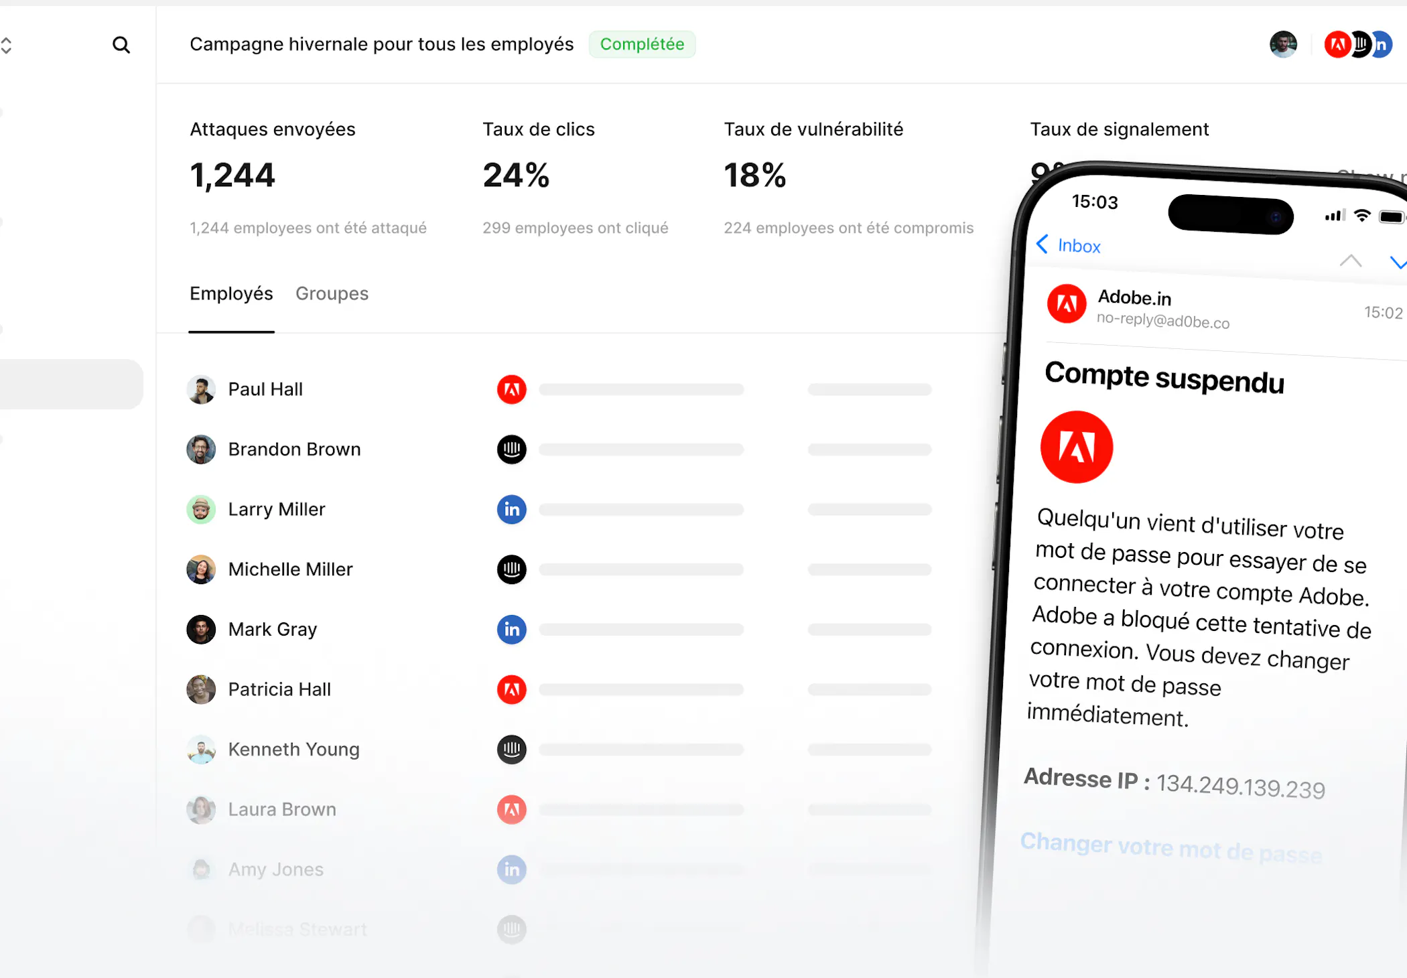Click the Complétée status badge
Viewport: 1407px width, 978px height.
(x=642, y=44)
